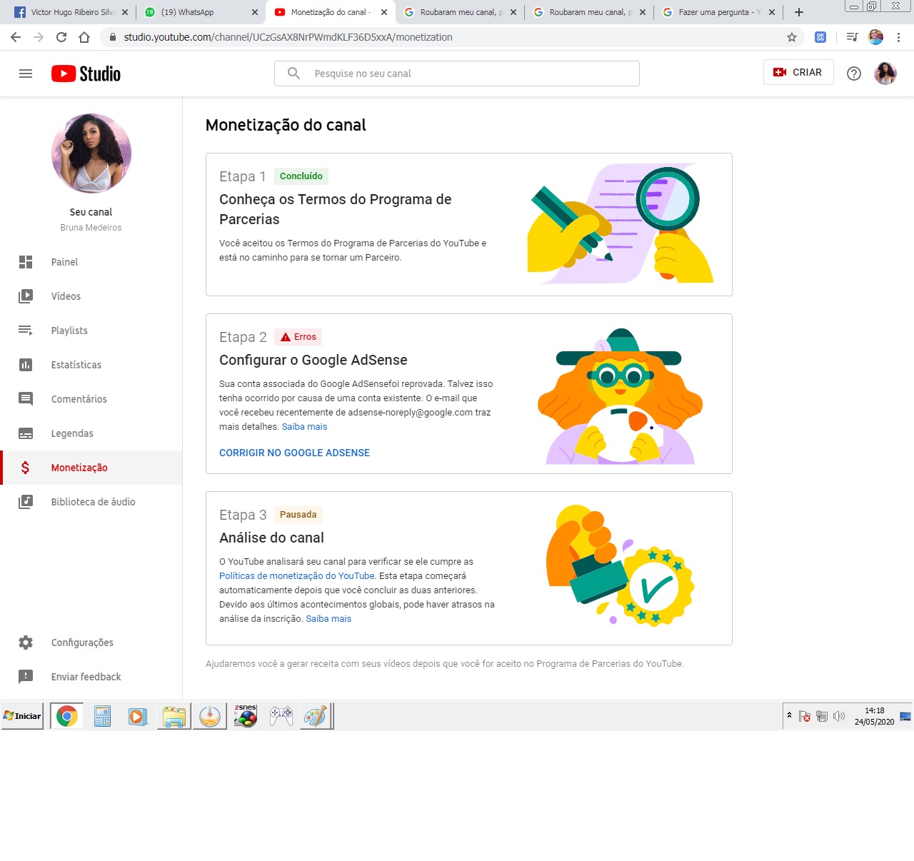The width and height of the screenshot is (914, 861).
Task: Click the Pausada status badge
Action: pos(298,515)
